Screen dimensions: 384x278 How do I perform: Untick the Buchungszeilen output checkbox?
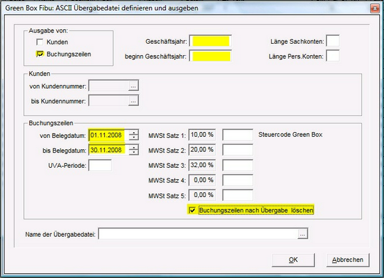40,54
